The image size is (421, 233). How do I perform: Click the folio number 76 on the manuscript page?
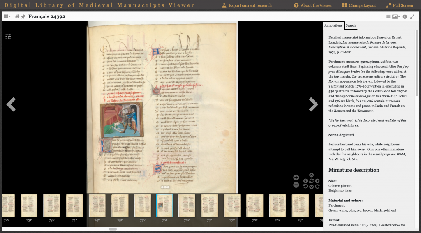[x=225, y=34]
